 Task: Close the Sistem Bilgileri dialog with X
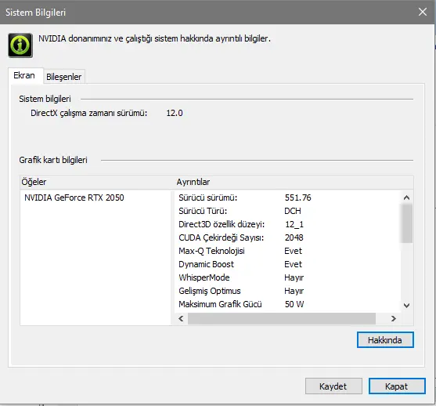click(423, 12)
